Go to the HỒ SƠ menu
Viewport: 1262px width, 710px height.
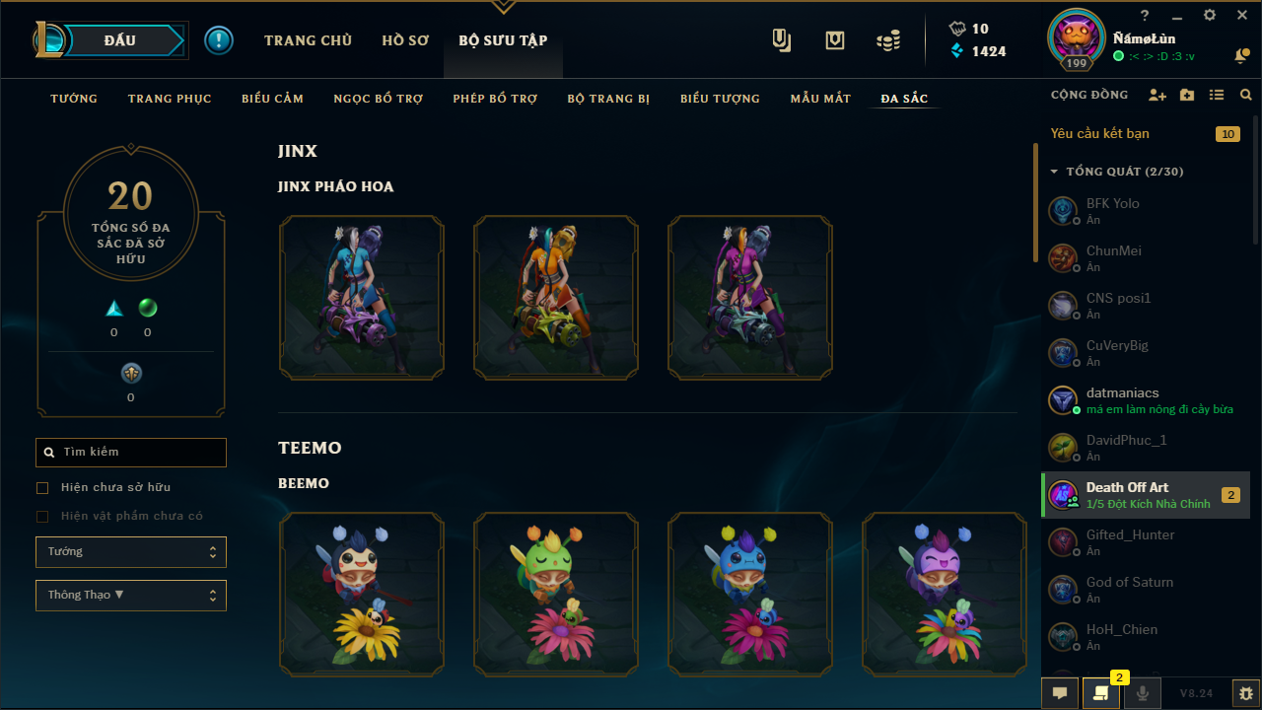point(405,40)
